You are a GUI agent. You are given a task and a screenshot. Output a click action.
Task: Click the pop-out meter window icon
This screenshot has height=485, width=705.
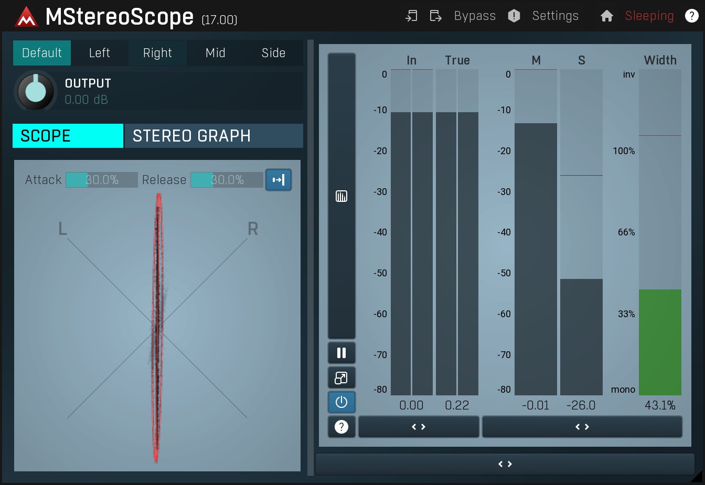[x=341, y=378]
